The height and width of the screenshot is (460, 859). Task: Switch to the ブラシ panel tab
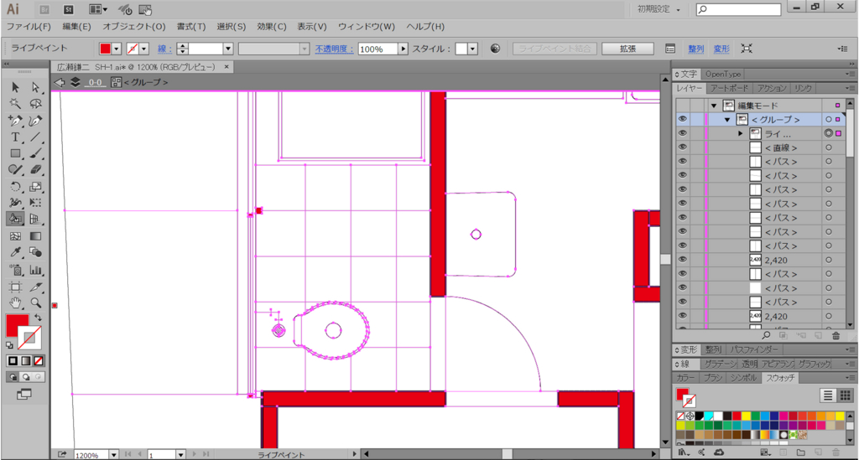pos(713,378)
